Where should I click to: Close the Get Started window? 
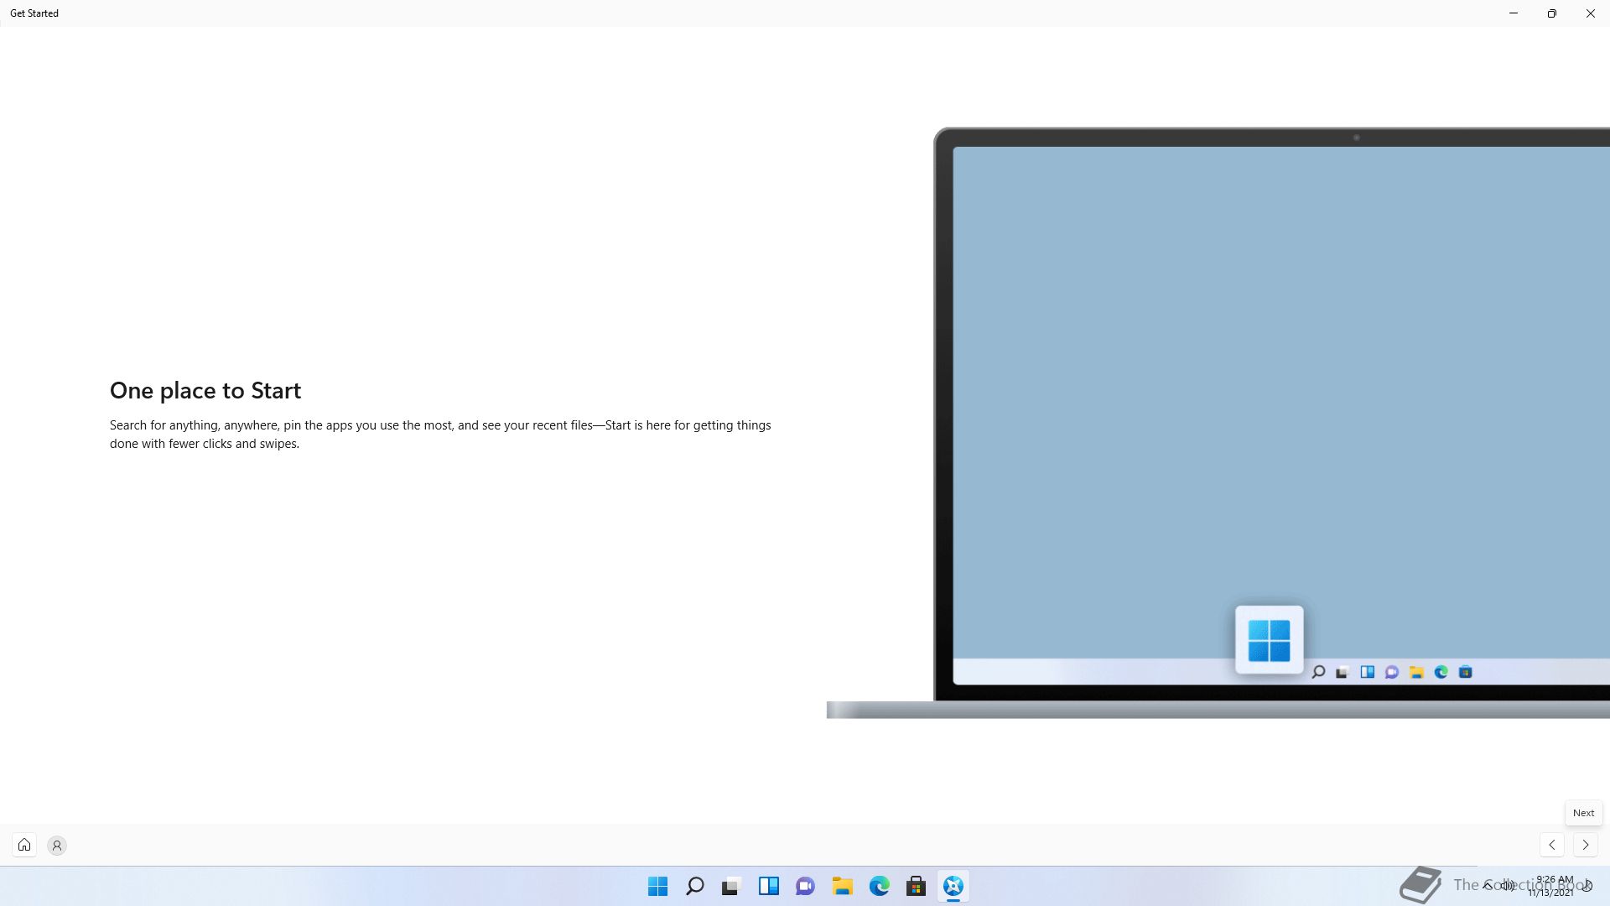1591,13
